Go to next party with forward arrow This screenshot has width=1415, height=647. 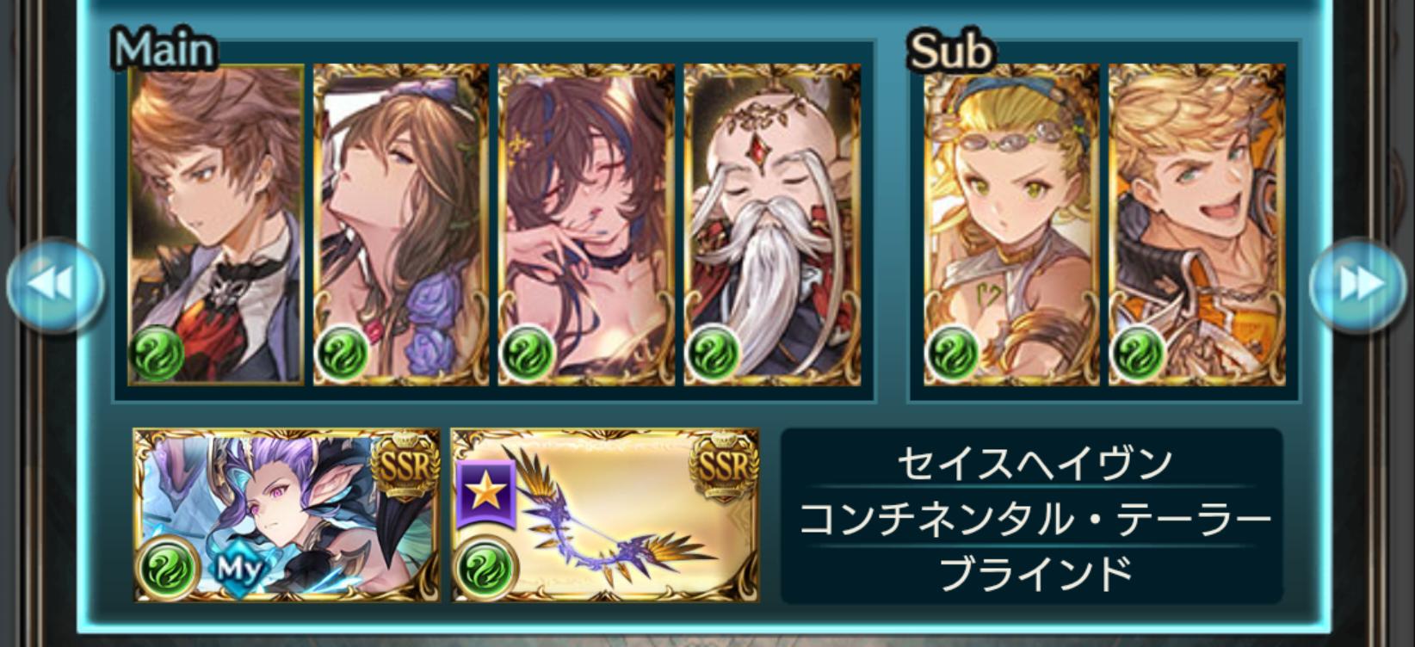coord(1359,285)
